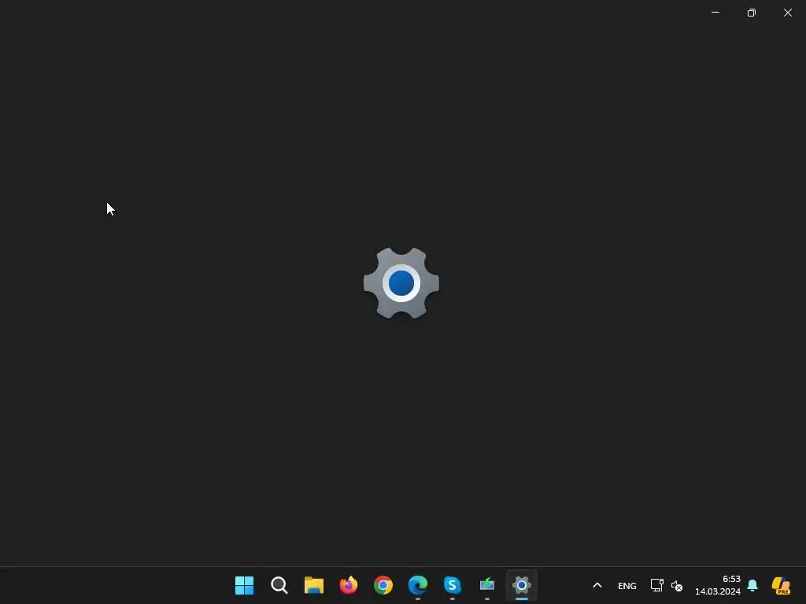Change the ENG input language
Viewport: 806px width, 604px height.
click(627, 585)
